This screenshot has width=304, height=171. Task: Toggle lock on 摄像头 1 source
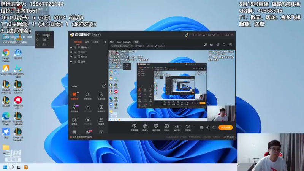pyautogui.click(x=75, y=47)
